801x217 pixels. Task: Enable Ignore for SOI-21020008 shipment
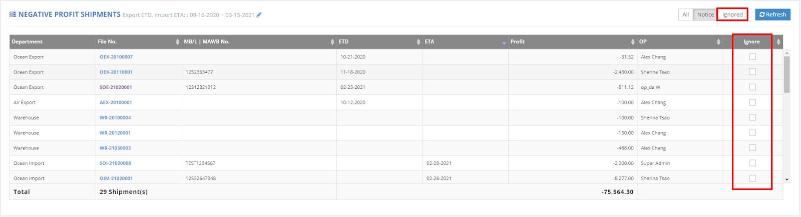(752, 163)
